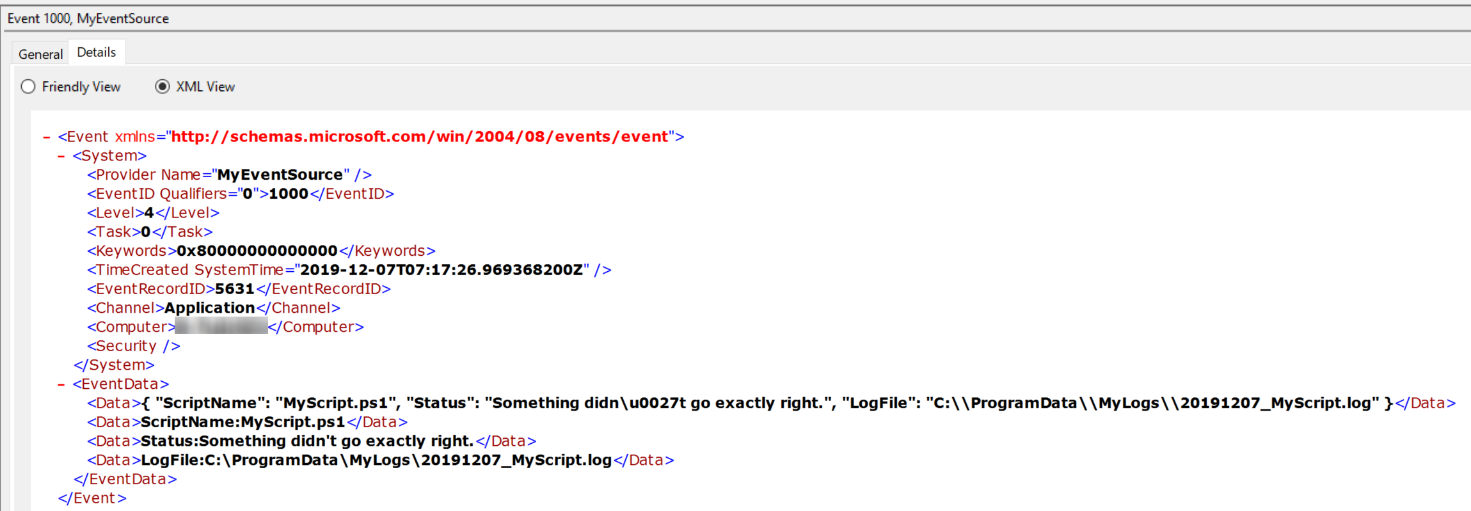Choose the Friendly View radio button
Viewport: 1471px width, 511px height.
click(x=28, y=87)
